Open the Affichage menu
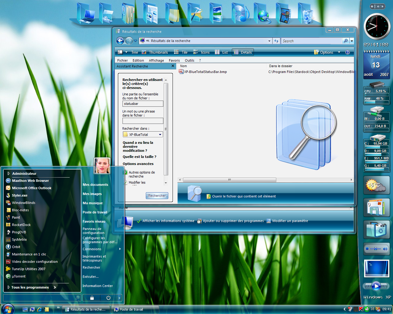Image resolution: width=393 pixels, height=314 pixels. click(x=156, y=60)
